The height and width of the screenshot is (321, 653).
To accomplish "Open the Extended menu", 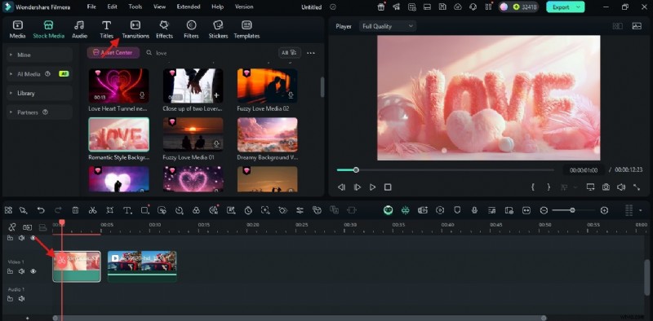I will tap(189, 7).
